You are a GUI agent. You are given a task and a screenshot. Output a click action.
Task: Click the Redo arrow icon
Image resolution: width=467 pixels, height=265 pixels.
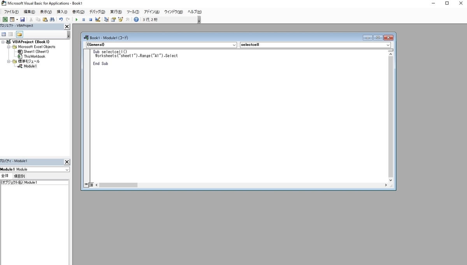click(x=68, y=19)
